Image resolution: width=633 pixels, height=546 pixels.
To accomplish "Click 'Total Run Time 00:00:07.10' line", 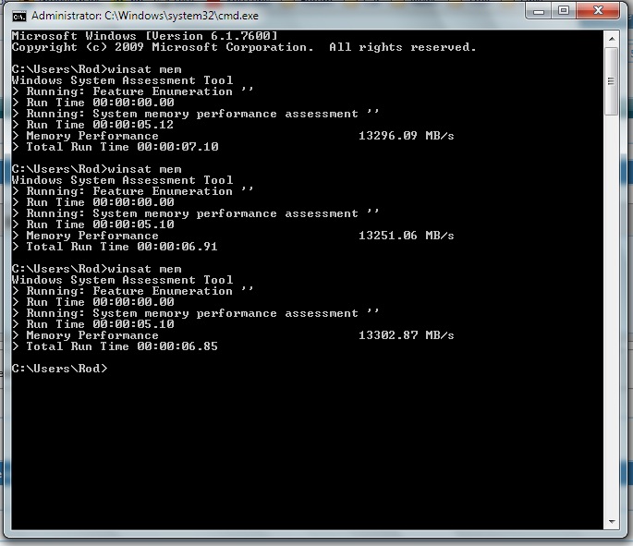I will click(116, 147).
